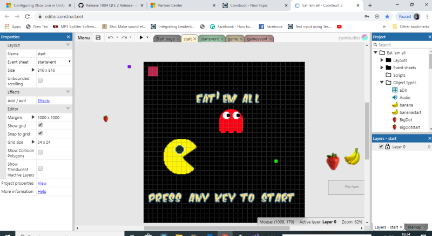
Task: Preview the project with the play icon
Action: click(x=141, y=37)
